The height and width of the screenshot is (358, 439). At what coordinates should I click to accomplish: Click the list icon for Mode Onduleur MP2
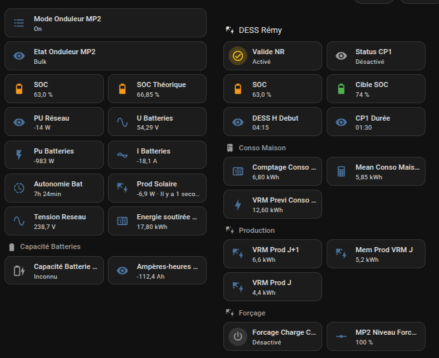tap(19, 23)
